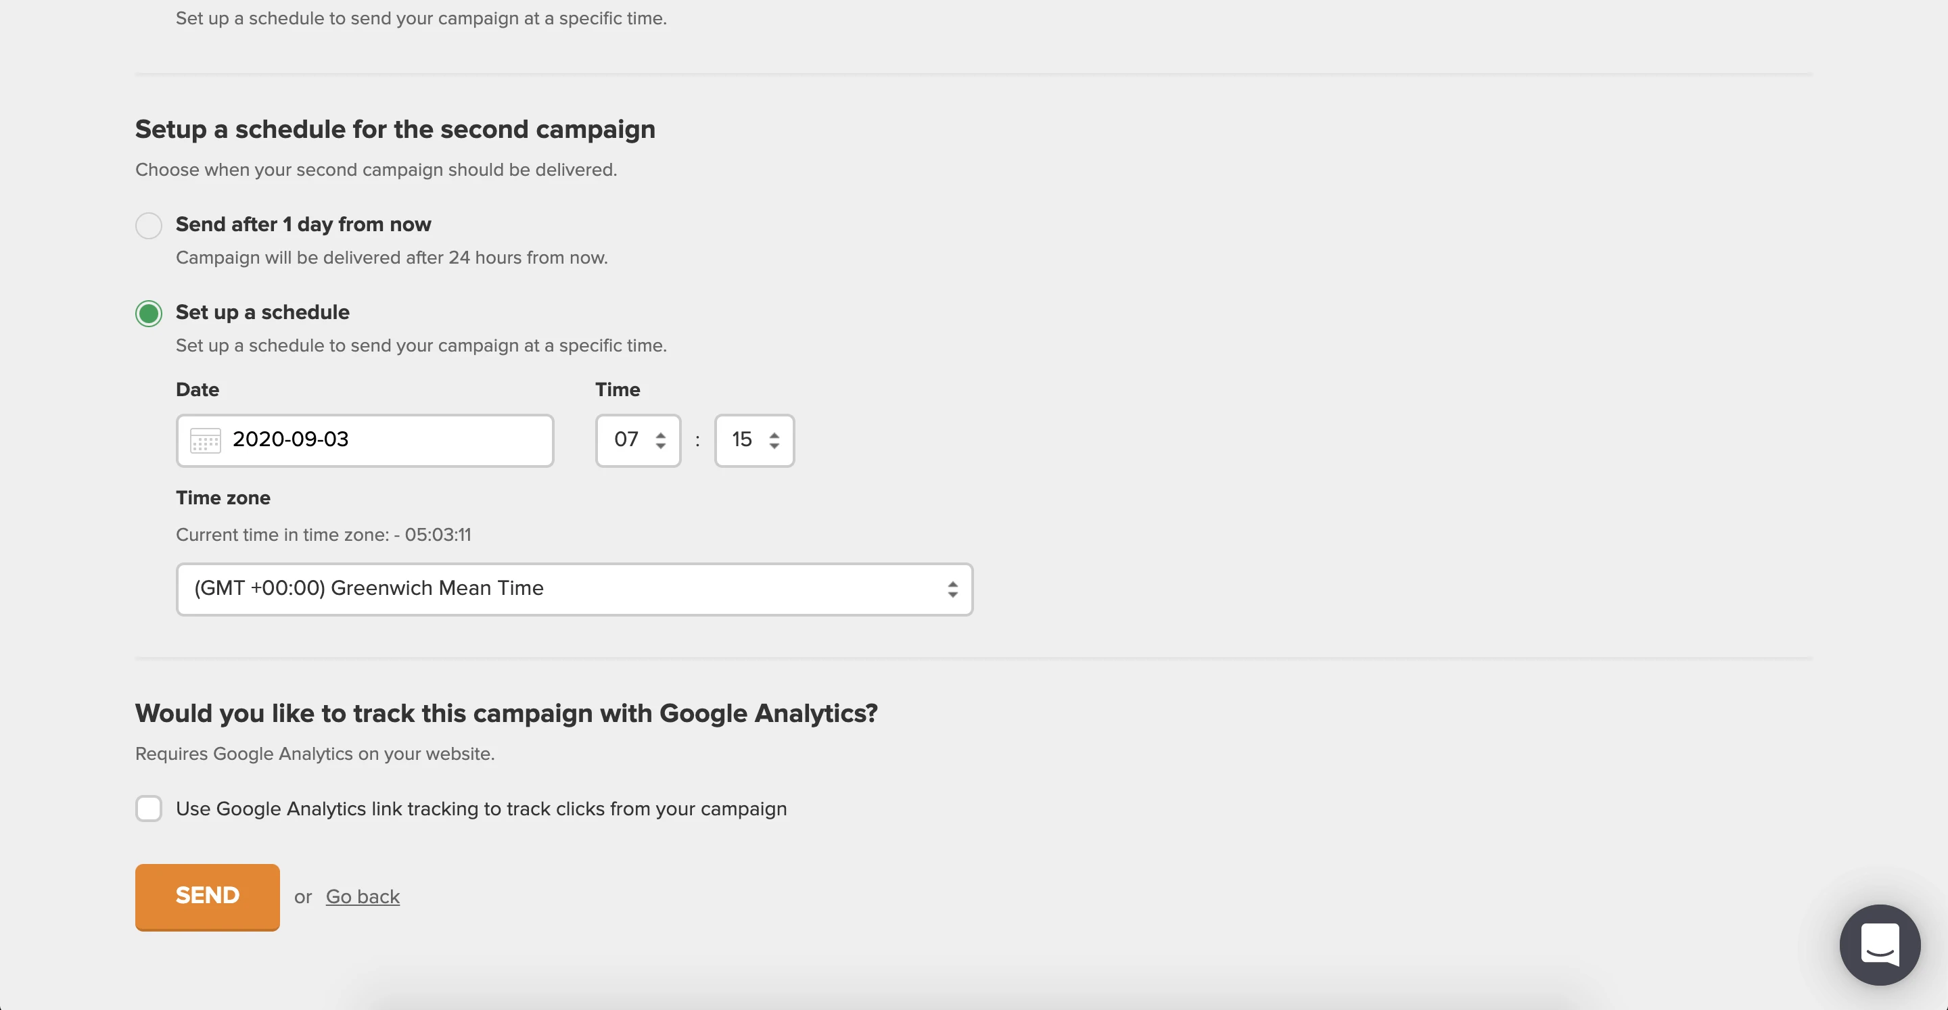This screenshot has height=1010, width=1948.
Task: Click the 'Date' field label
Action: pyautogui.click(x=198, y=389)
